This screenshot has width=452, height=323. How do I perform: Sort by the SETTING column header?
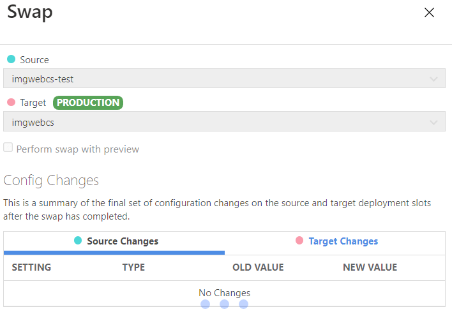[x=31, y=267]
